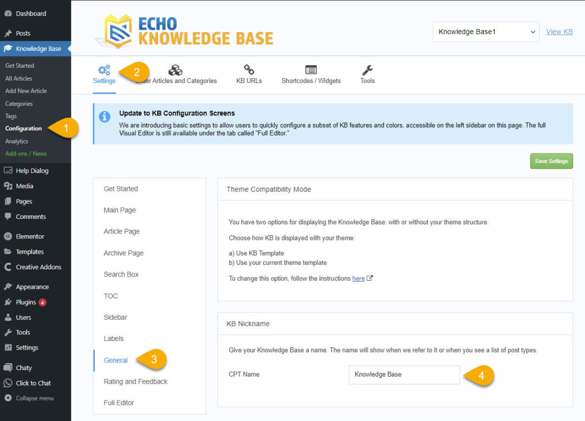Image resolution: width=585 pixels, height=421 pixels.
Task: Open the Knowledge Base1 dropdown
Action: (486, 32)
